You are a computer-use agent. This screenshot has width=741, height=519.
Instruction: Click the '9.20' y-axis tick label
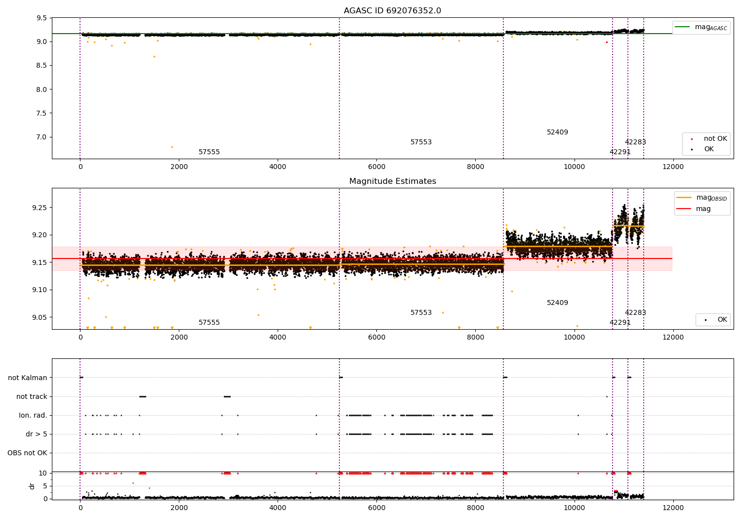click(40, 235)
